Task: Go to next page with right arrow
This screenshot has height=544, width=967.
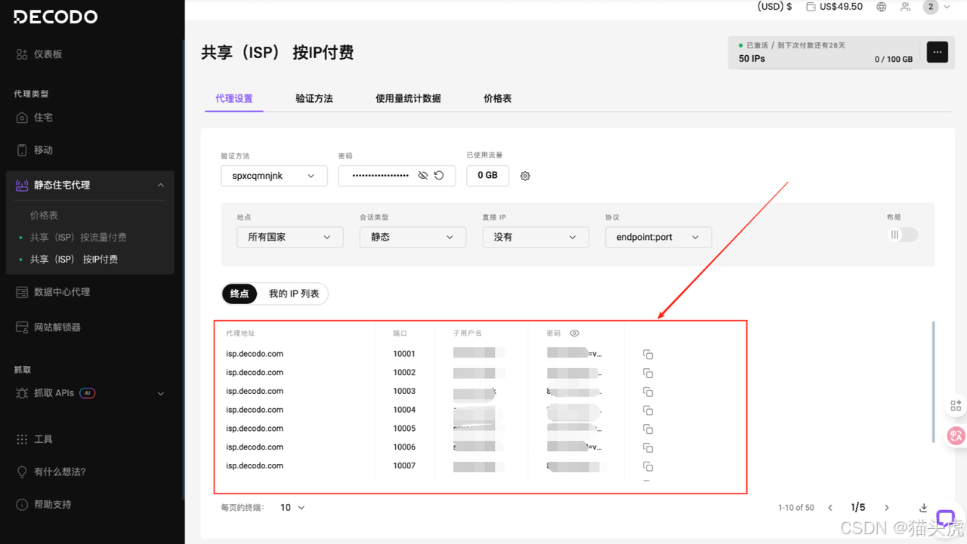Action: pos(887,508)
